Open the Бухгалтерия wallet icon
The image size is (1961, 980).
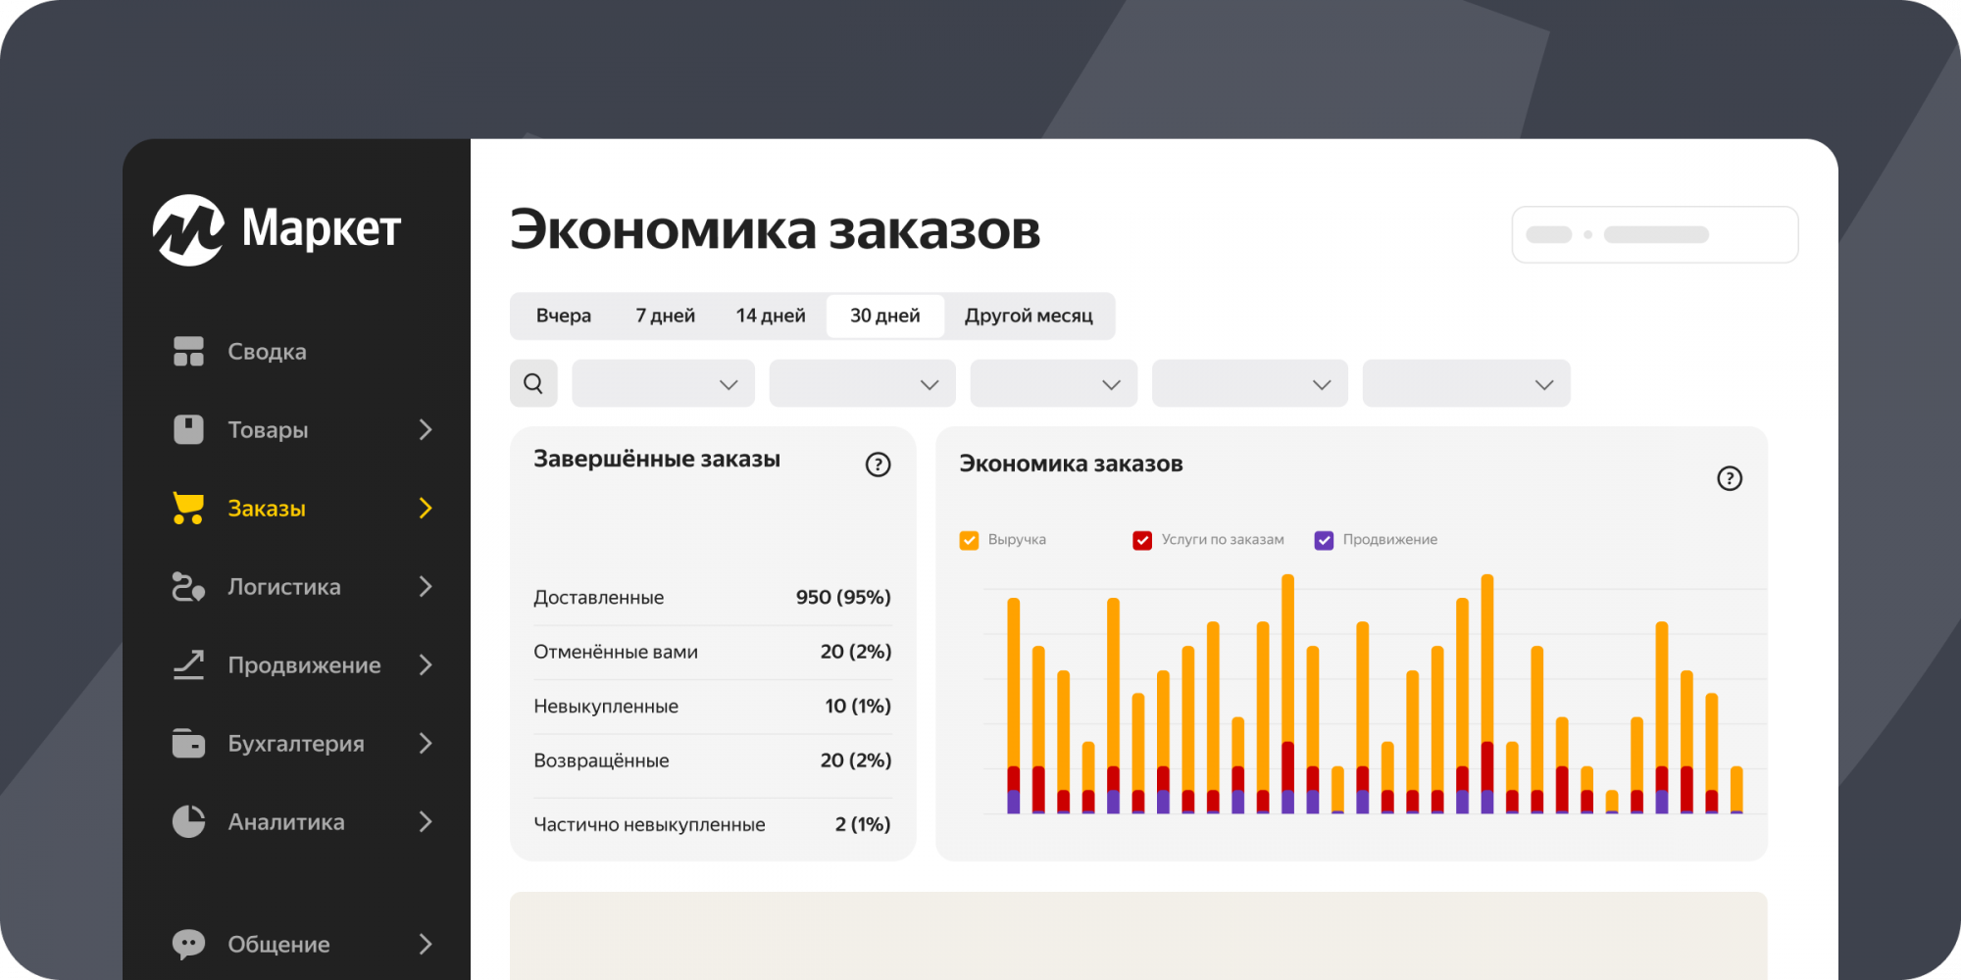tap(188, 743)
